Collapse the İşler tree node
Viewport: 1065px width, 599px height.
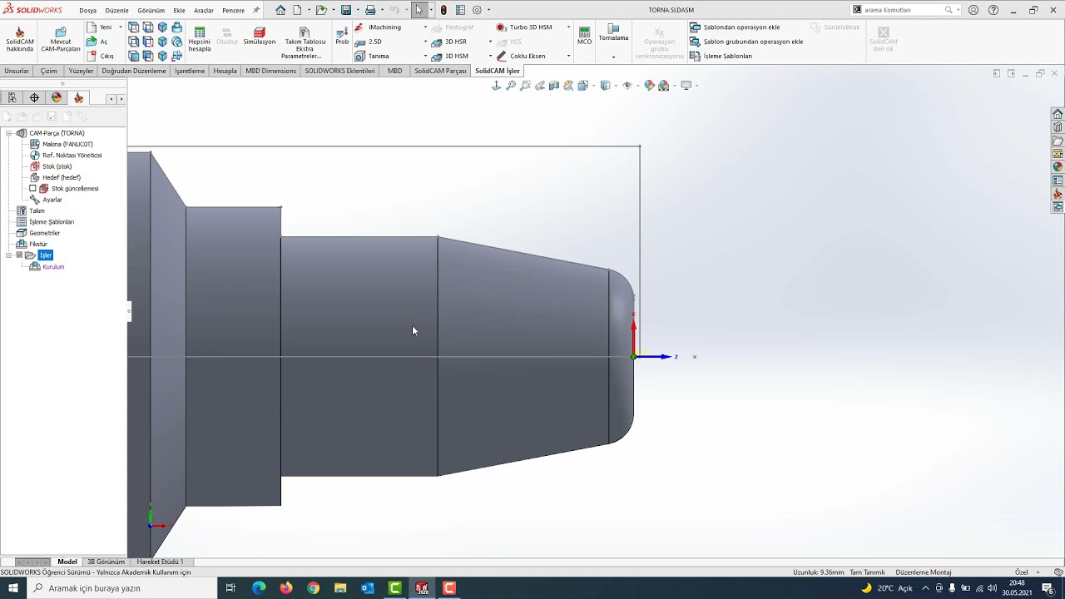click(8, 255)
